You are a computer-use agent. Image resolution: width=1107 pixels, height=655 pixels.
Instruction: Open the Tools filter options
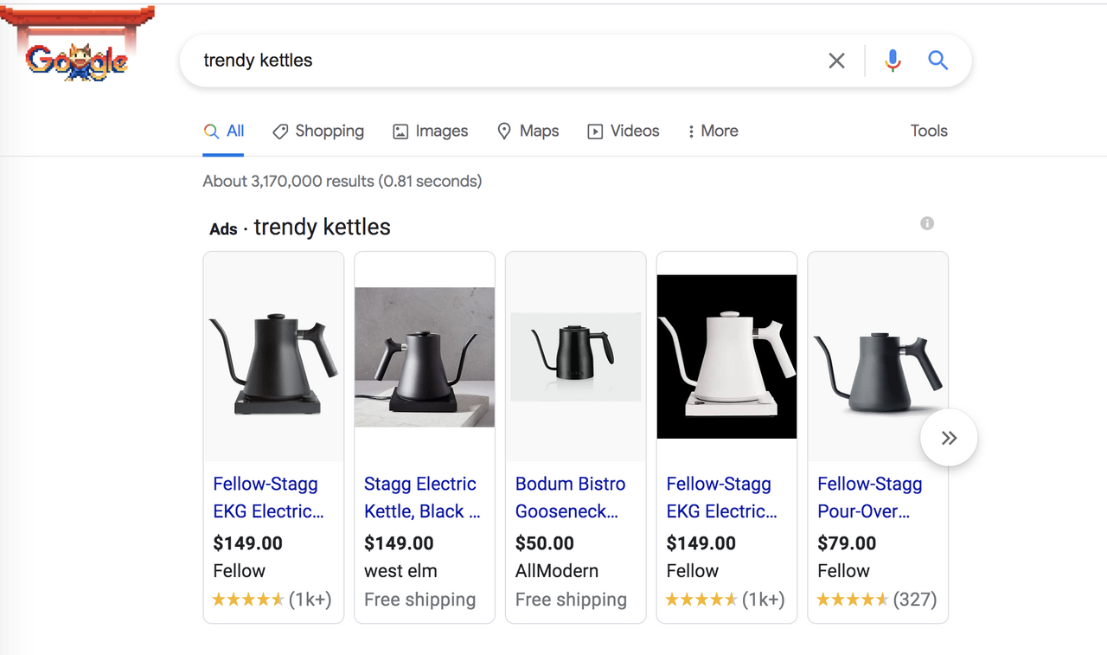pos(929,132)
